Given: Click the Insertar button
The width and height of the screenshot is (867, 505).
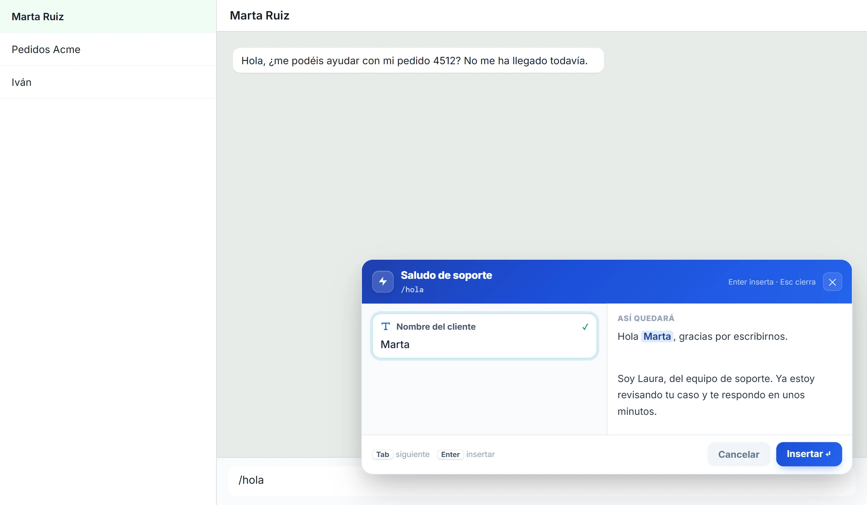Looking at the screenshot, I should (x=809, y=454).
